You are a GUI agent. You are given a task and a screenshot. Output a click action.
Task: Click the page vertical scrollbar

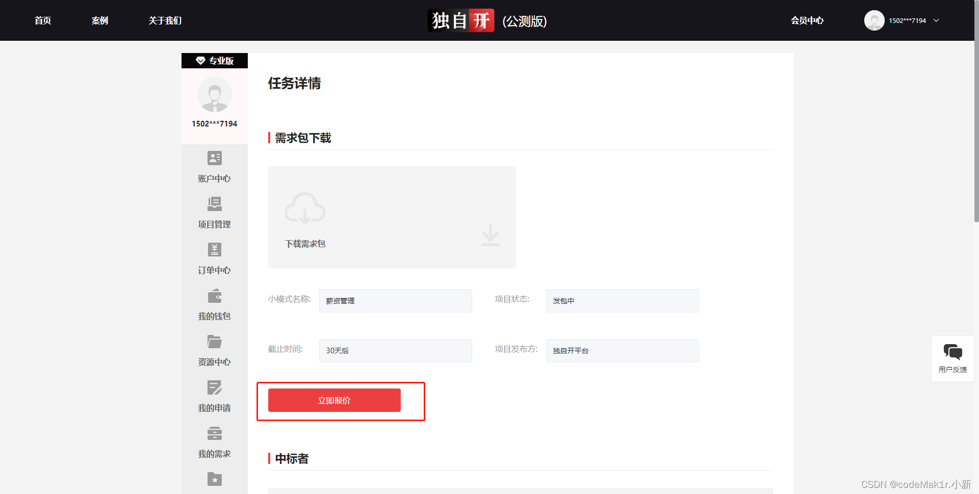pos(976,112)
